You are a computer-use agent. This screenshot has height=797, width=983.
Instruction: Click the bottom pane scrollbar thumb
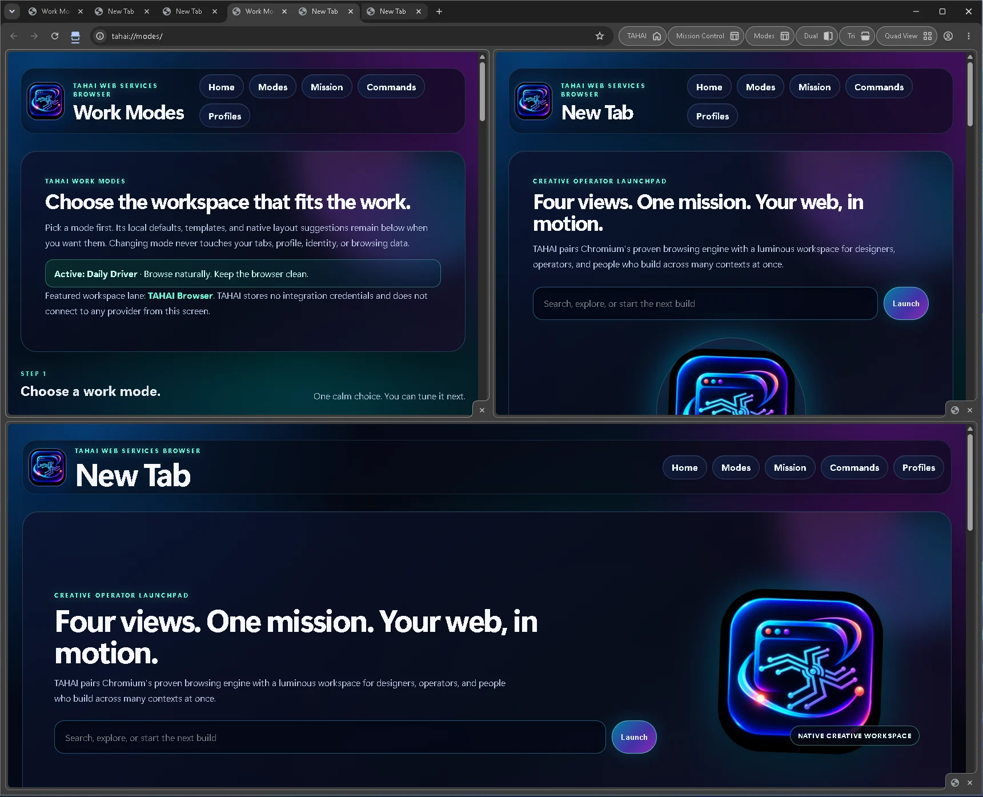coord(970,483)
